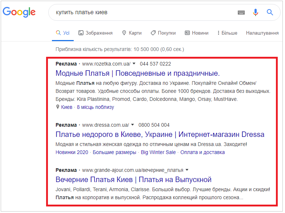
Task: Open ad title Платье недорого в Киеве Dressa
Action: point(160,134)
